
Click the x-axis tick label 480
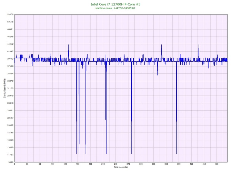click(x=217, y=164)
